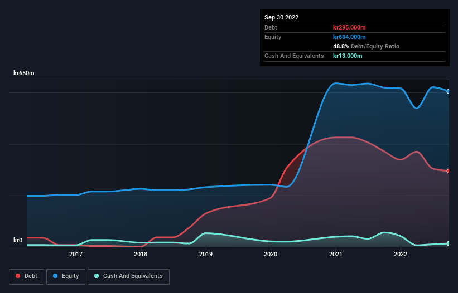Click the 2020 x-axis label

click(x=271, y=254)
